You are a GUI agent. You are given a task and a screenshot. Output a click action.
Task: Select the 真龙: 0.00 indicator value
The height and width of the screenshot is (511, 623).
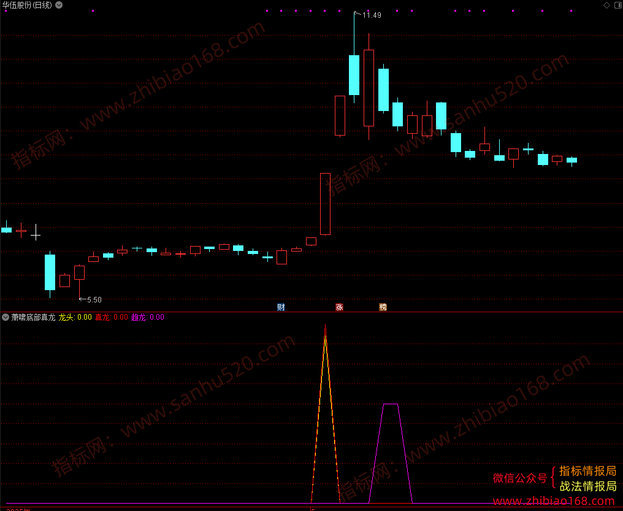pyautogui.click(x=111, y=317)
